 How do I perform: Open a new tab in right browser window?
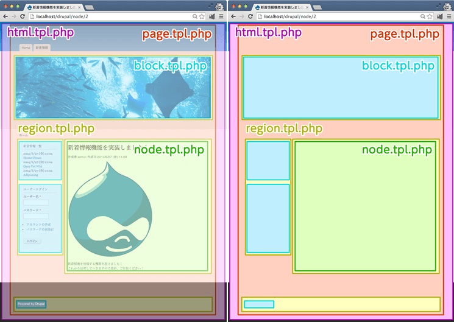tap(317, 7)
